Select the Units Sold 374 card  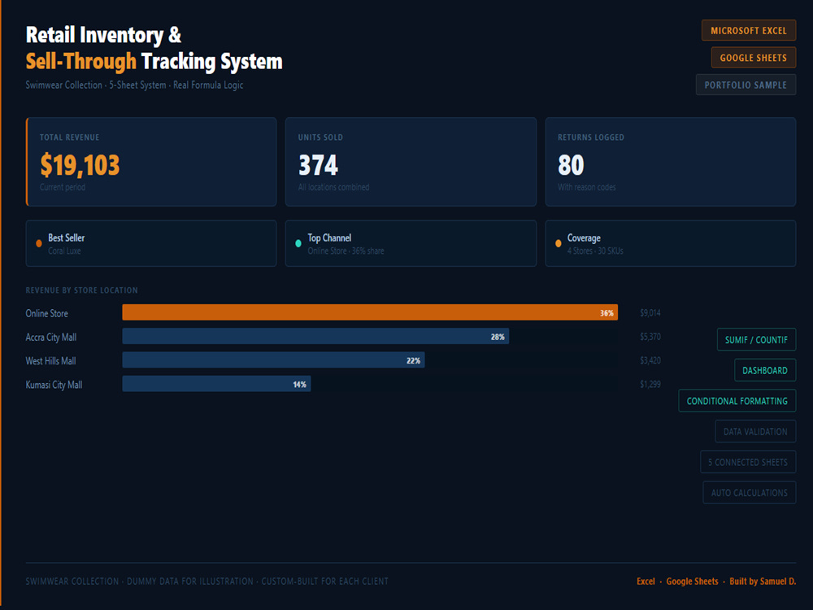tap(411, 162)
